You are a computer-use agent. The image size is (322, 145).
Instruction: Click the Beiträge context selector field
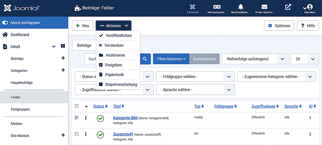(84, 45)
